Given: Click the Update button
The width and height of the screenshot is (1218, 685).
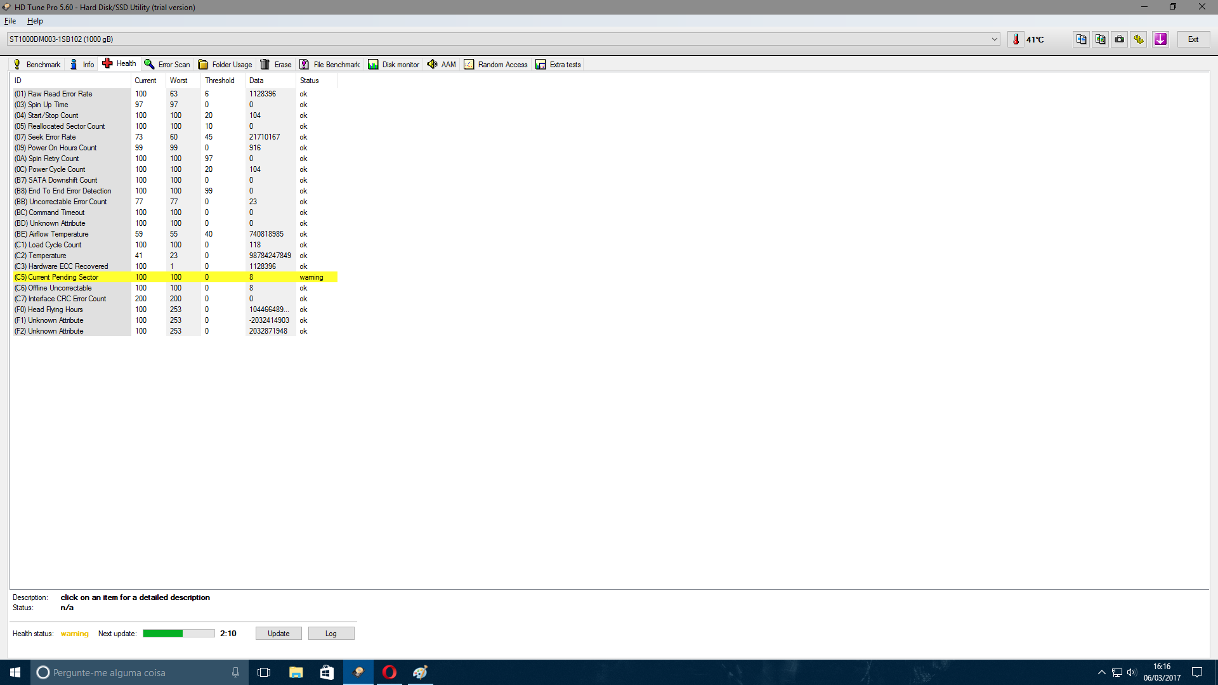Looking at the screenshot, I should click(x=278, y=634).
